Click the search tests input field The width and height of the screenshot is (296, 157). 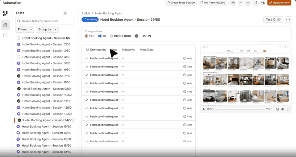pyautogui.click(x=45, y=21)
